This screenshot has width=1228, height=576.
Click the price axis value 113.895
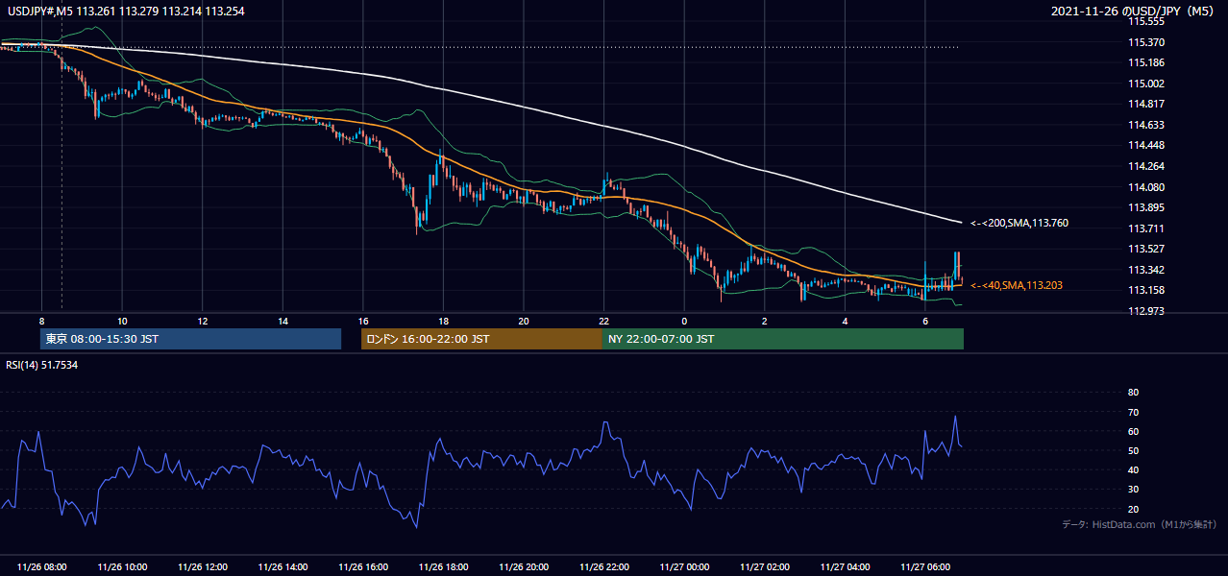(x=1145, y=207)
